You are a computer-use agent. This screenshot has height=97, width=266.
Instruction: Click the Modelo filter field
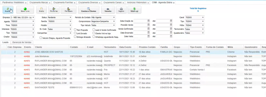pos(59,25)
